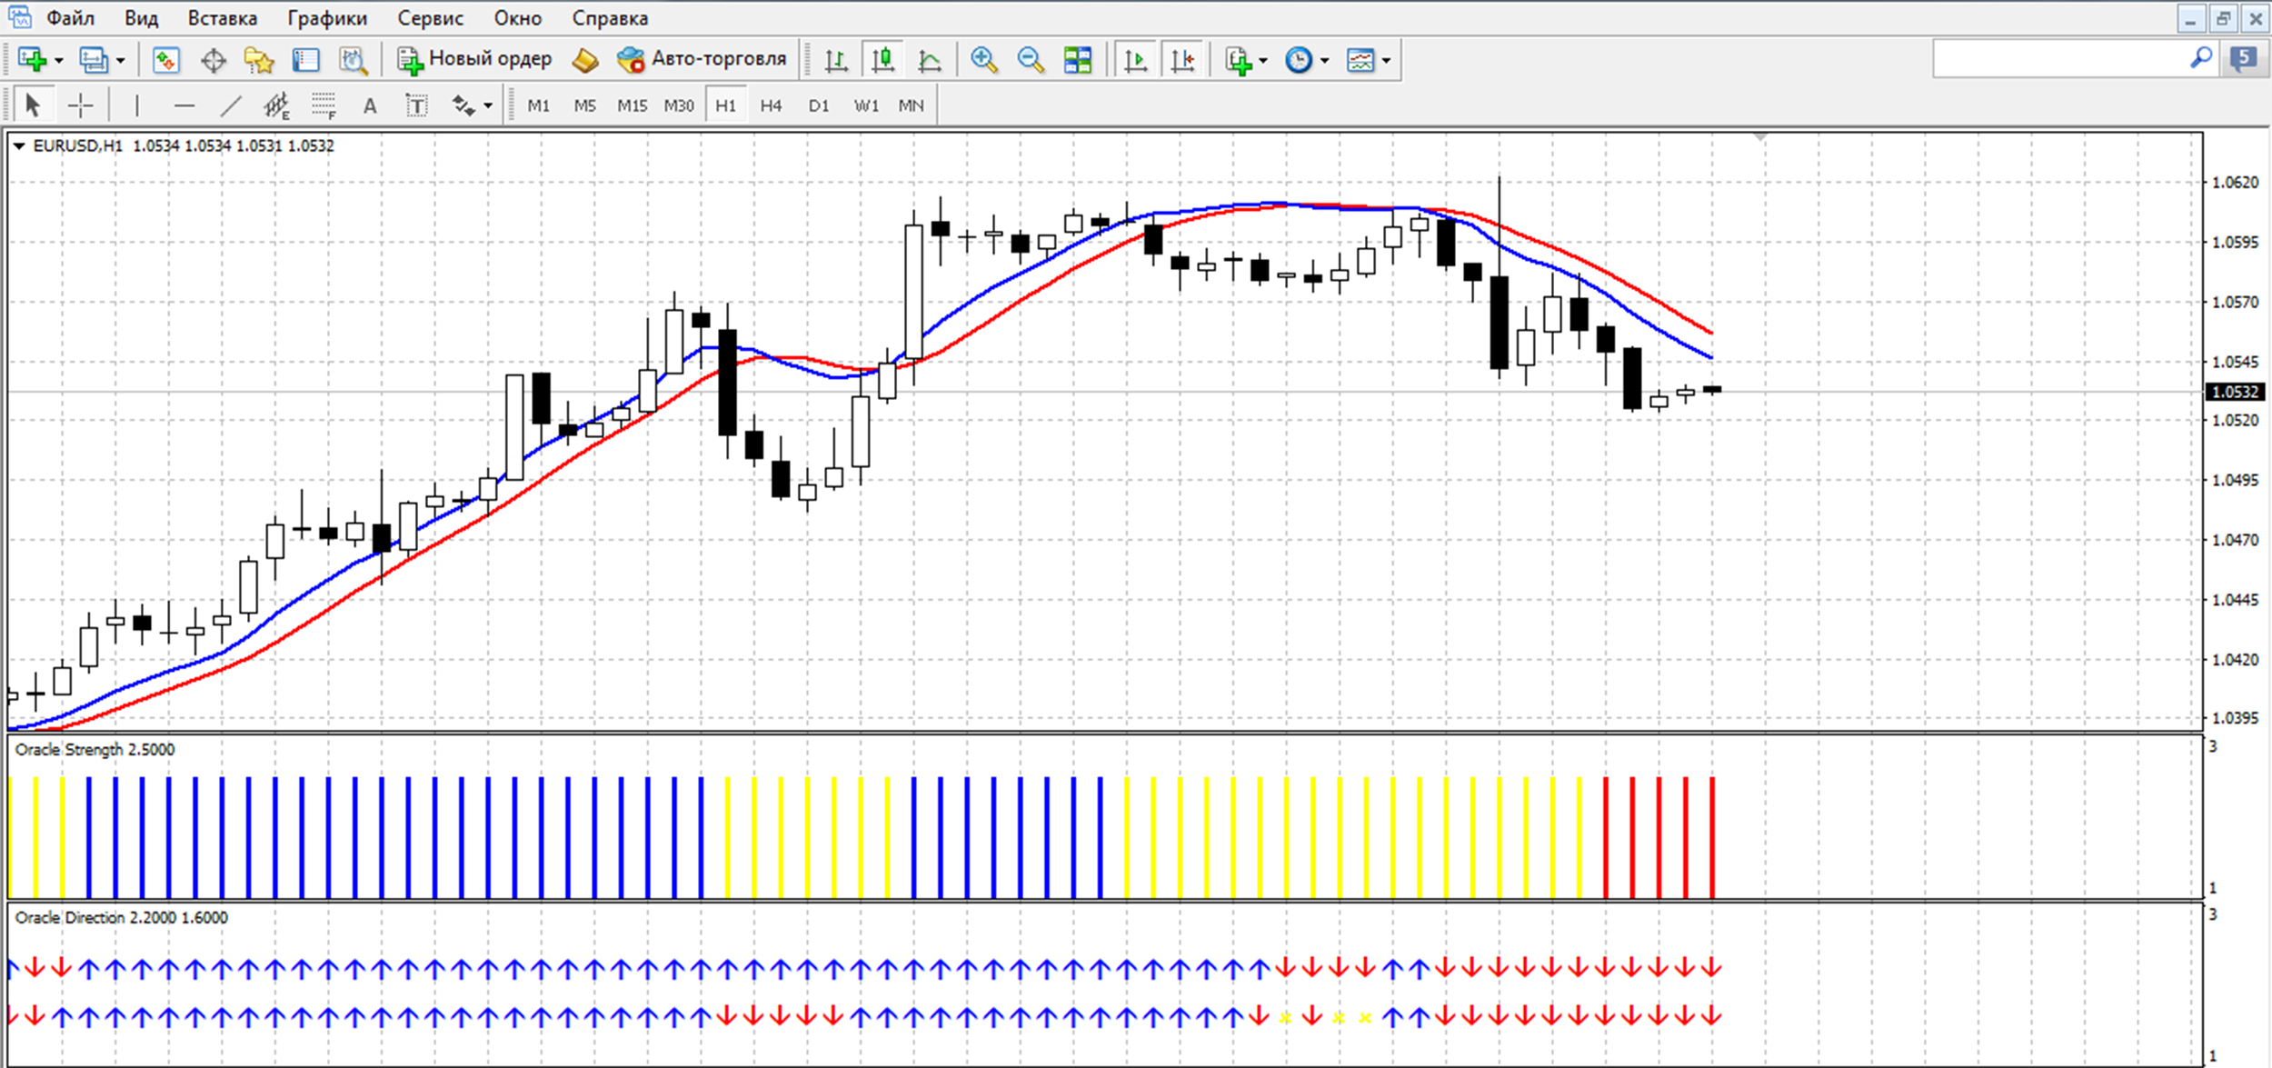Switch chart to bar chart type
2272x1068 pixels.
(836, 61)
